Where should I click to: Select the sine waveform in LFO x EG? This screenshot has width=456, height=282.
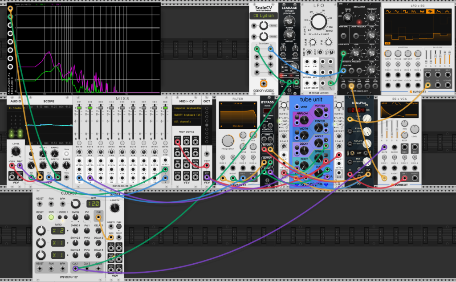tap(388, 12)
